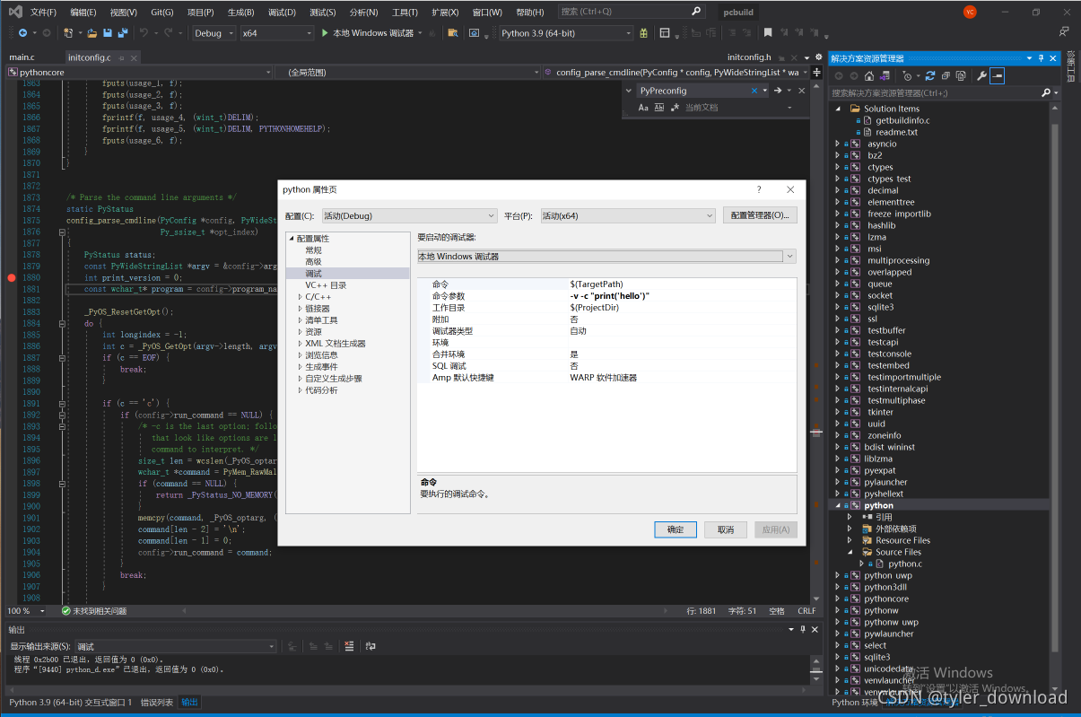
Task: Open the Python 3.9 (64-bit) environment dropdown
Action: coord(565,33)
